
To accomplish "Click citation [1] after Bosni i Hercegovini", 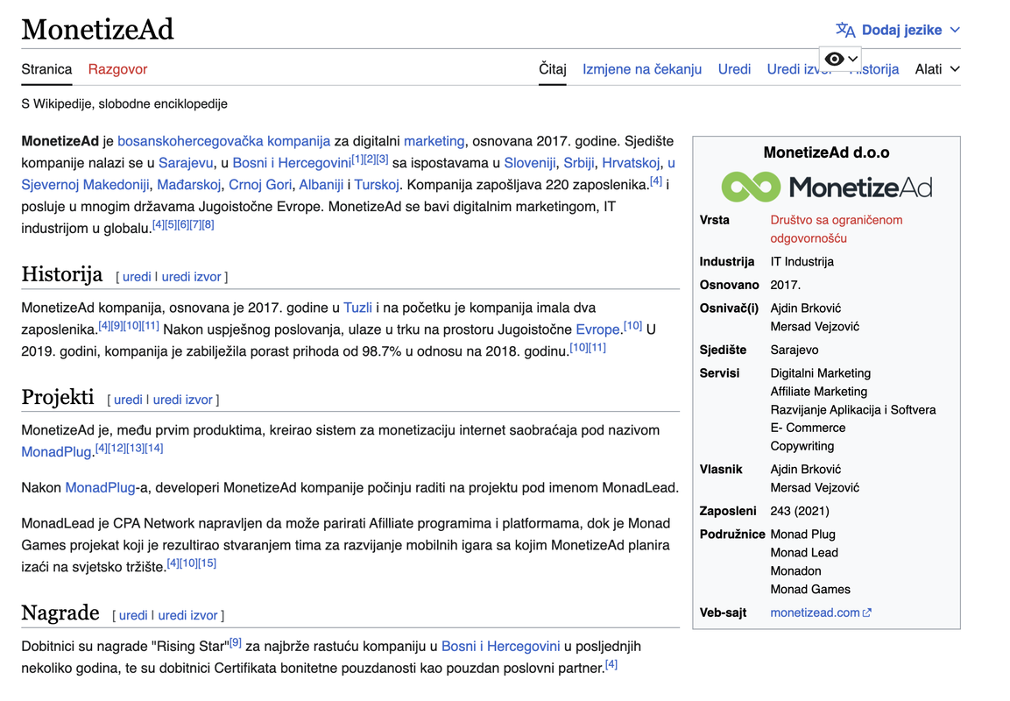I will [x=357, y=159].
